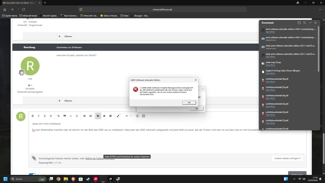
Task: Open the red AMD Software taskbar icon
Action: pos(96,179)
